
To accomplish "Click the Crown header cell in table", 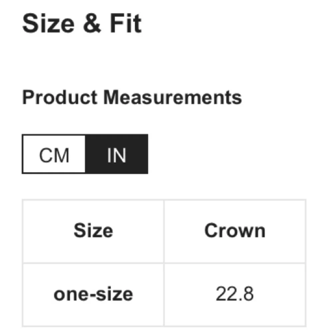I will [235, 231].
